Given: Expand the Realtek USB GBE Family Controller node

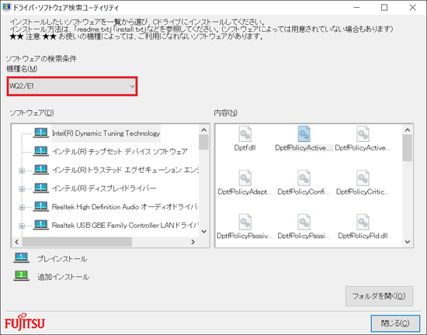Looking at the screenshot, I should point(22,226).
